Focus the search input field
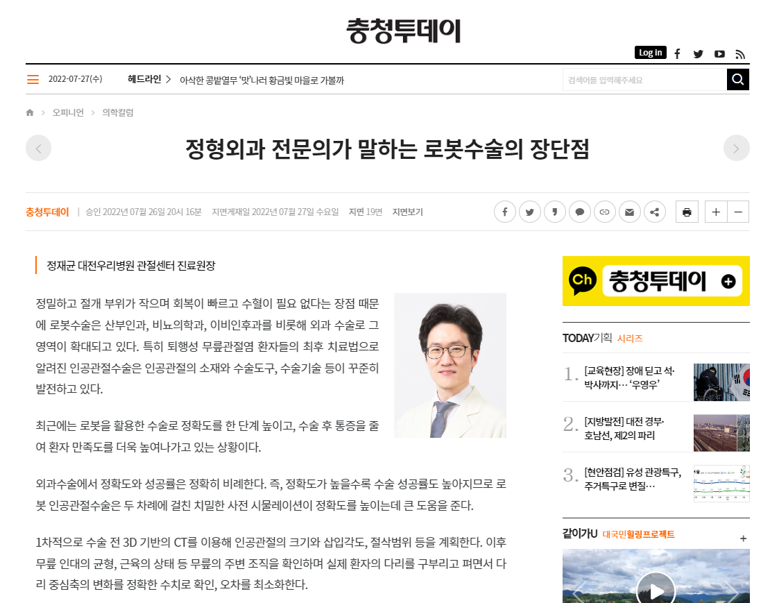This screenshot has width=770, height=603. pos(644,80)
